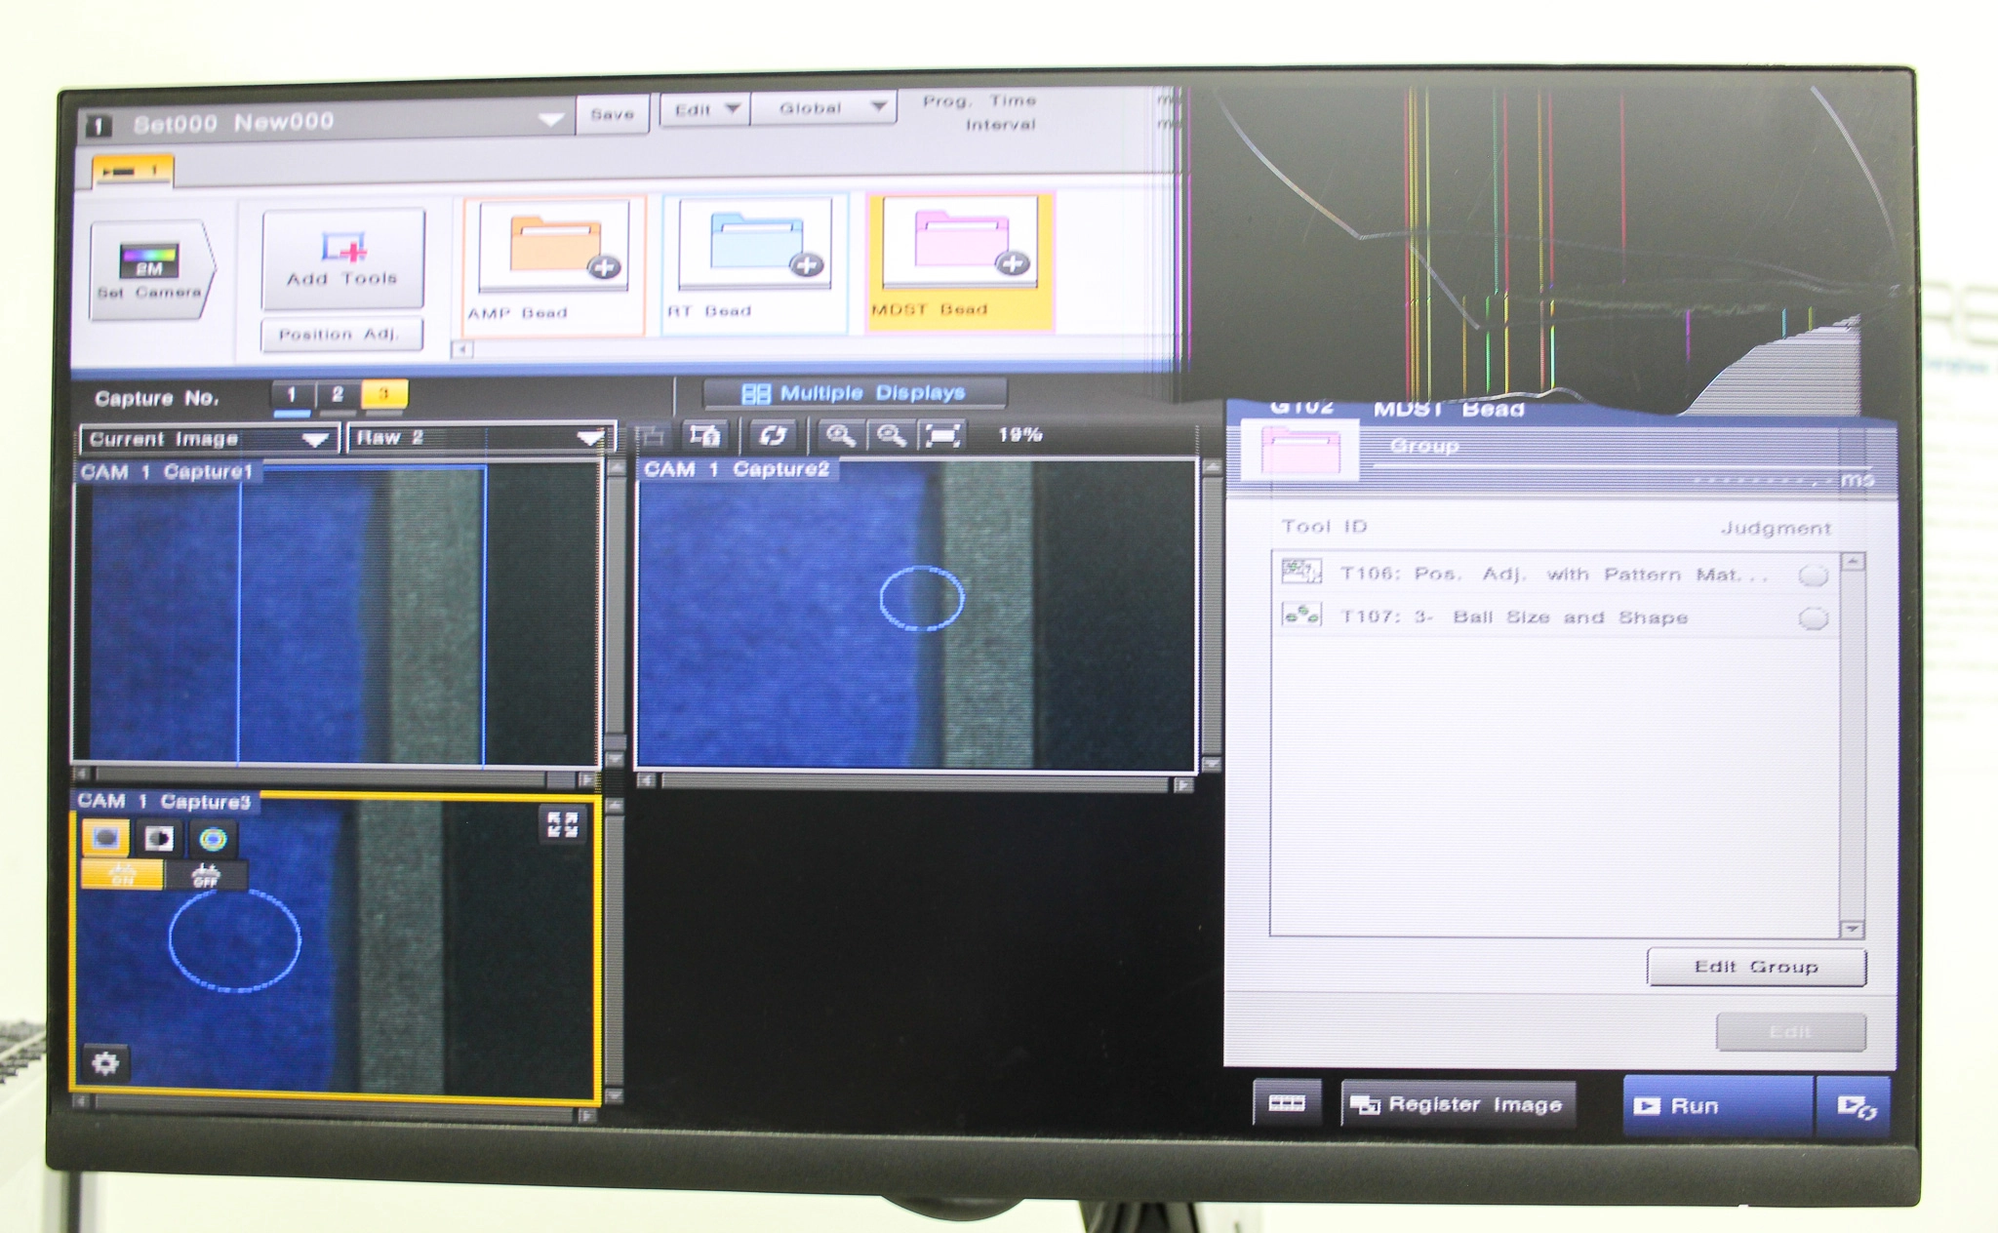1998x1233 pixels.
Task: Click the dimmed window layout icon
Action: click(651, 436)
